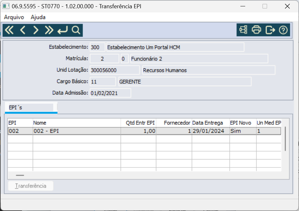The image size is (299, 211).
Task: Select the 002 cell in the EPI column
Action: (x=20, y=131)
